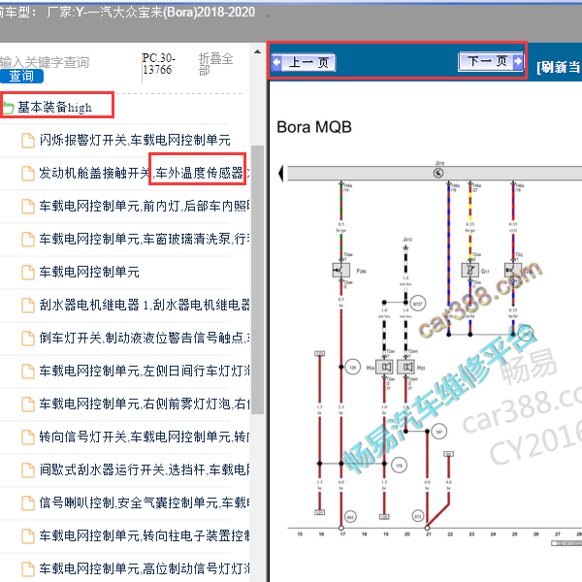582x582 pixels.
Task: Click the H34 speaker symbol in diagram
Action: click(x=384, y=367)
